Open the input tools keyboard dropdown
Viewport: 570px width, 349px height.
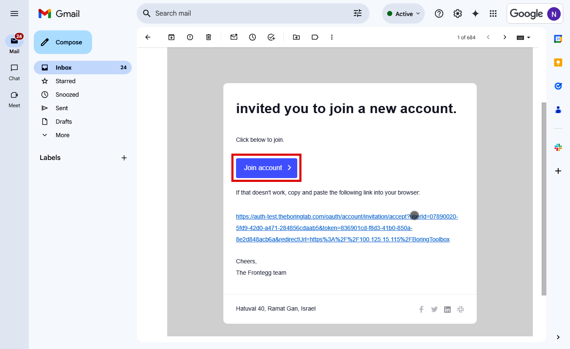pos(524,37)
